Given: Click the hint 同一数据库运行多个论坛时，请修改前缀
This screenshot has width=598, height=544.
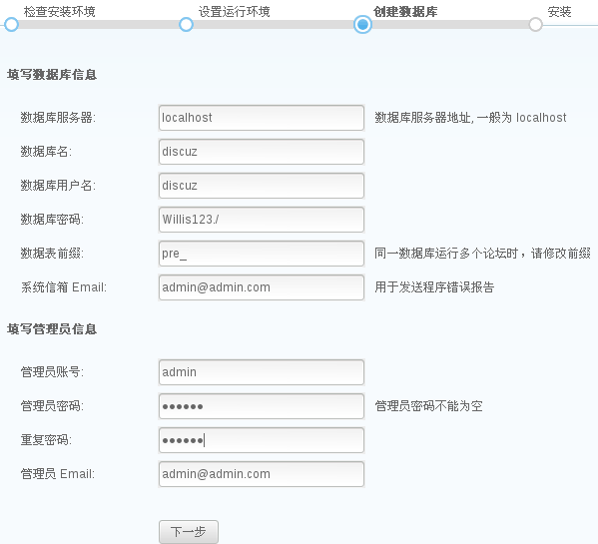Looking at the screenshot, I should [x=482, y=254].
